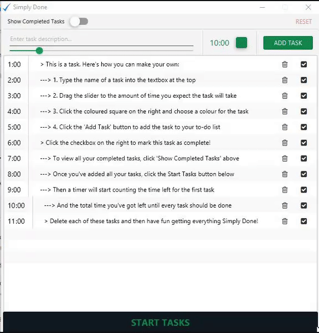Click the 'Show Completed Tasks' label
Image resolution: width=319 pixels, height=333 pixels.
click(36, 22)
